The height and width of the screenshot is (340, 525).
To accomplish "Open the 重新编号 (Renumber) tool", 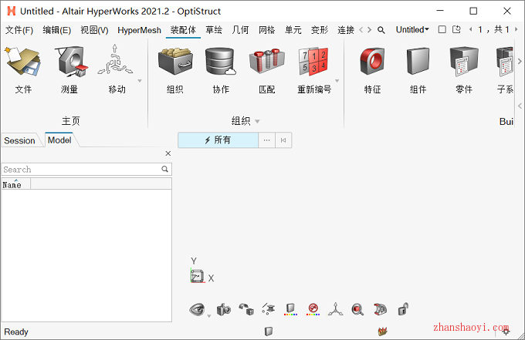I will tap(313, 70).
